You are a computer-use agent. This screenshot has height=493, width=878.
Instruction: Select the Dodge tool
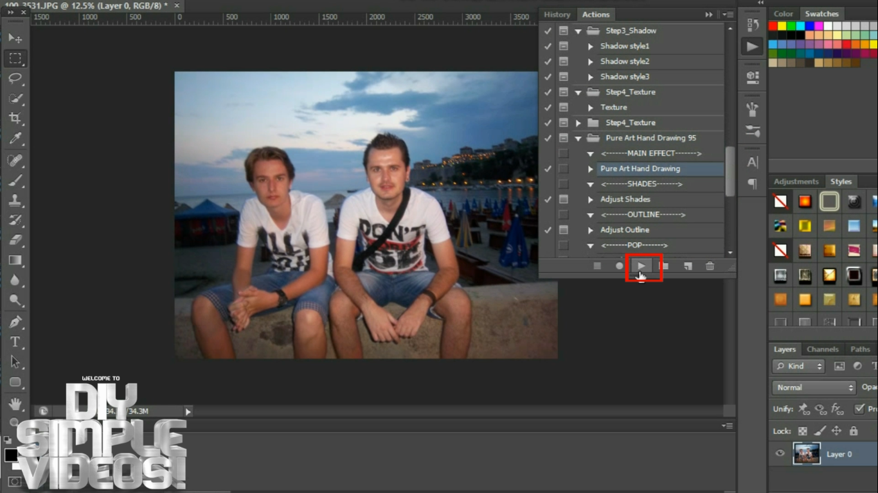[x=15, y=300]
